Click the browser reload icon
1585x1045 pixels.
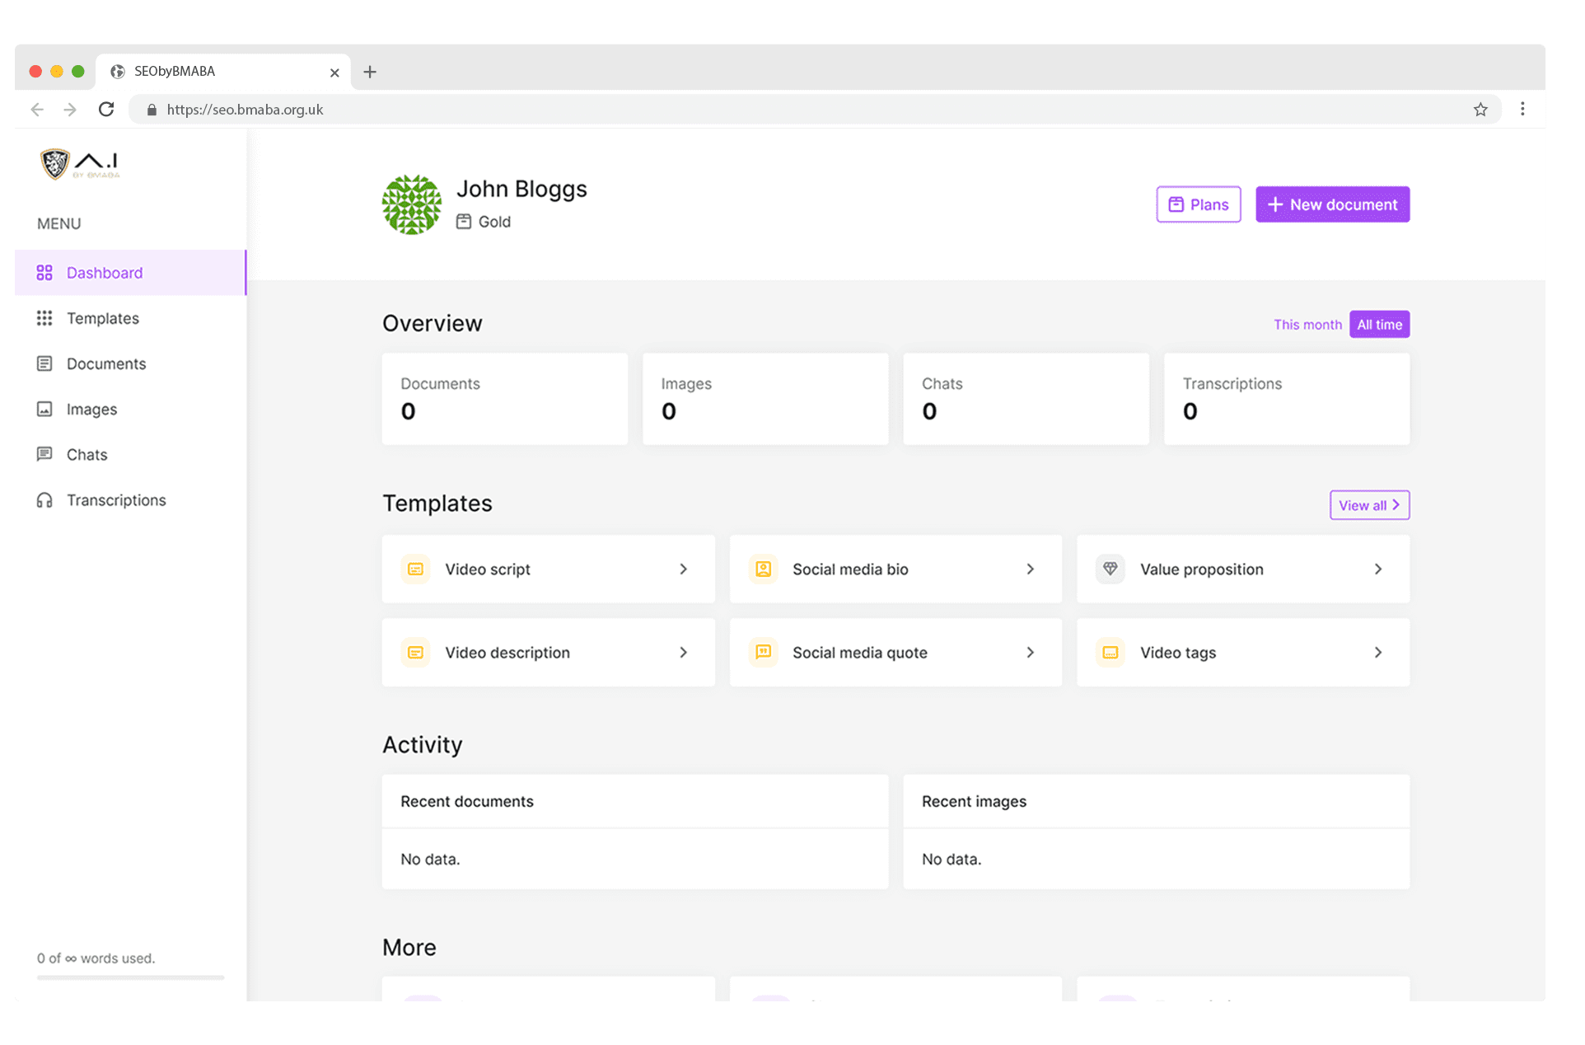click(106, 109)
